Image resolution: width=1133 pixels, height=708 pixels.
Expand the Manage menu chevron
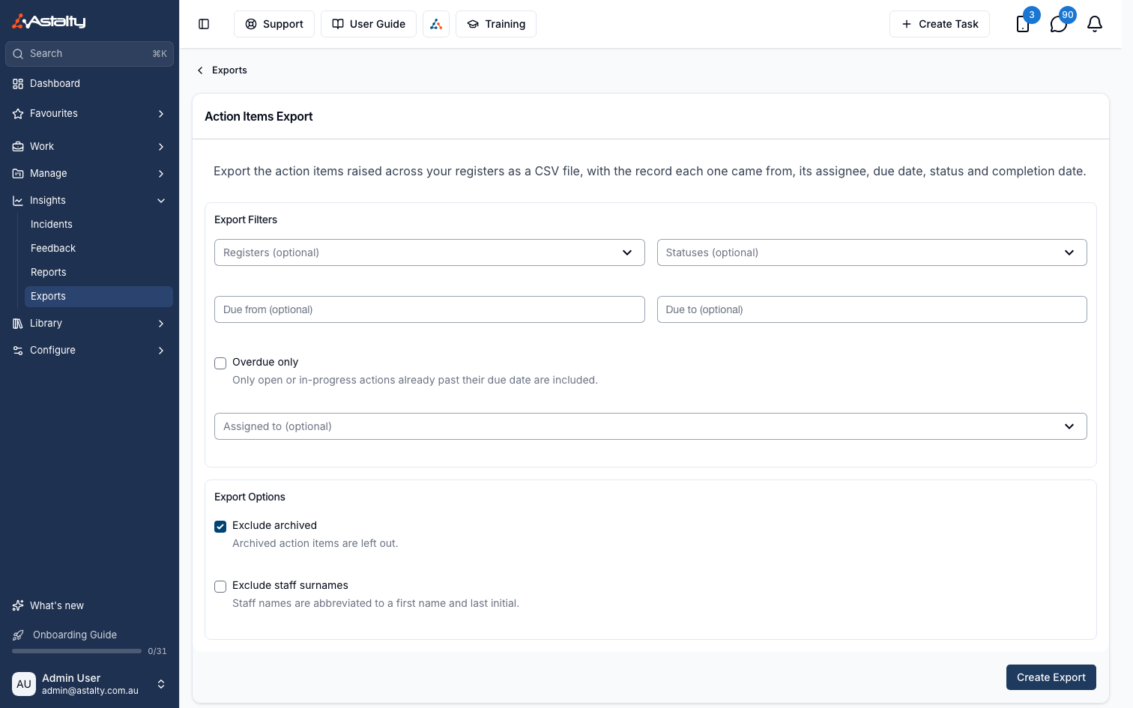pos(161,174)
